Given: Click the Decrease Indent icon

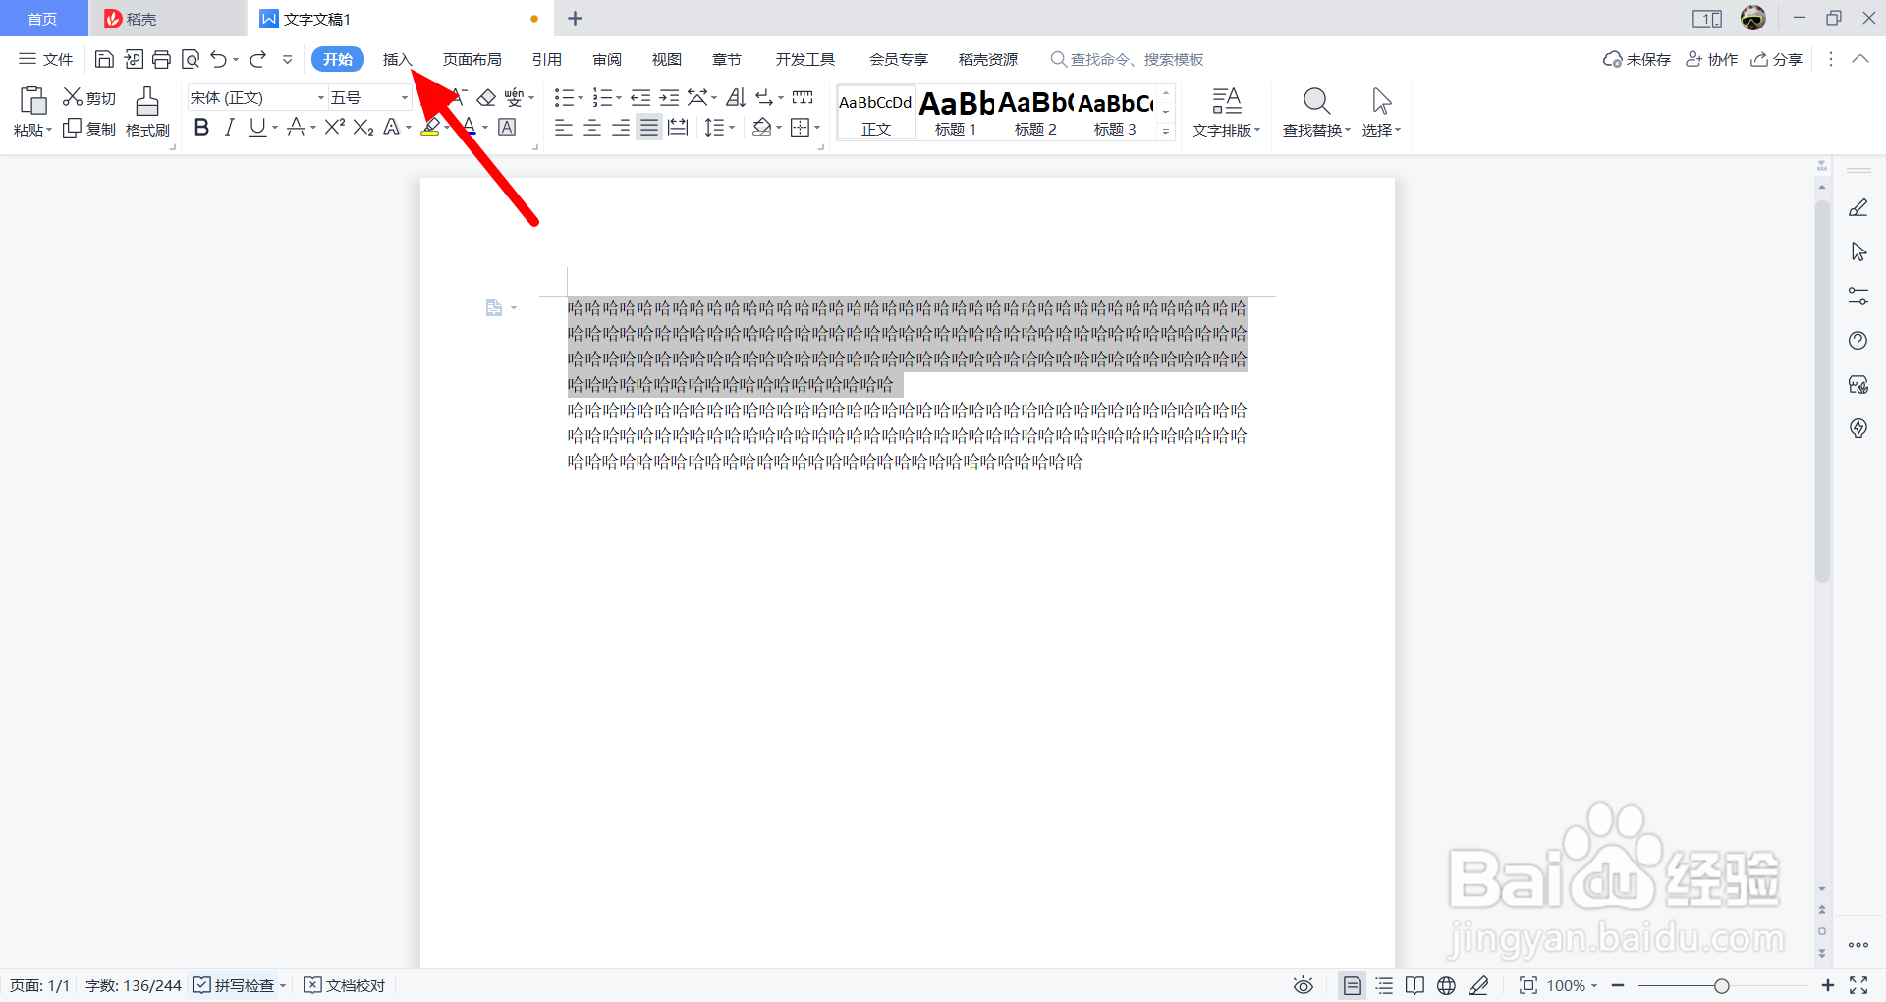Looking at the screenshot, I should click(x=640, y=98).
